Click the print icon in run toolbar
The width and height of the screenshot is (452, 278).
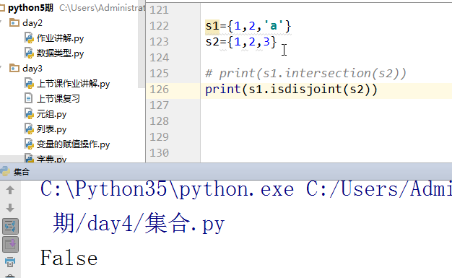pos(10,262)
